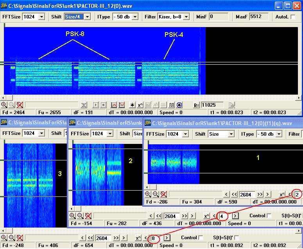Open the Filter dropdown showing Kiser, b=8

(x=186, y=16)
